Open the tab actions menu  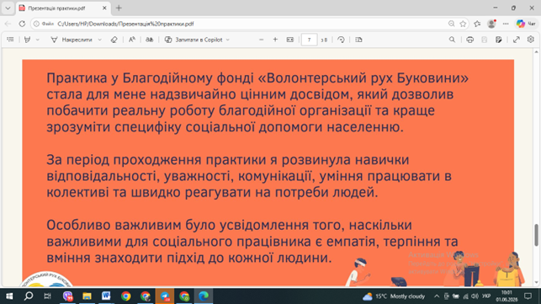[x=8, y=8]
